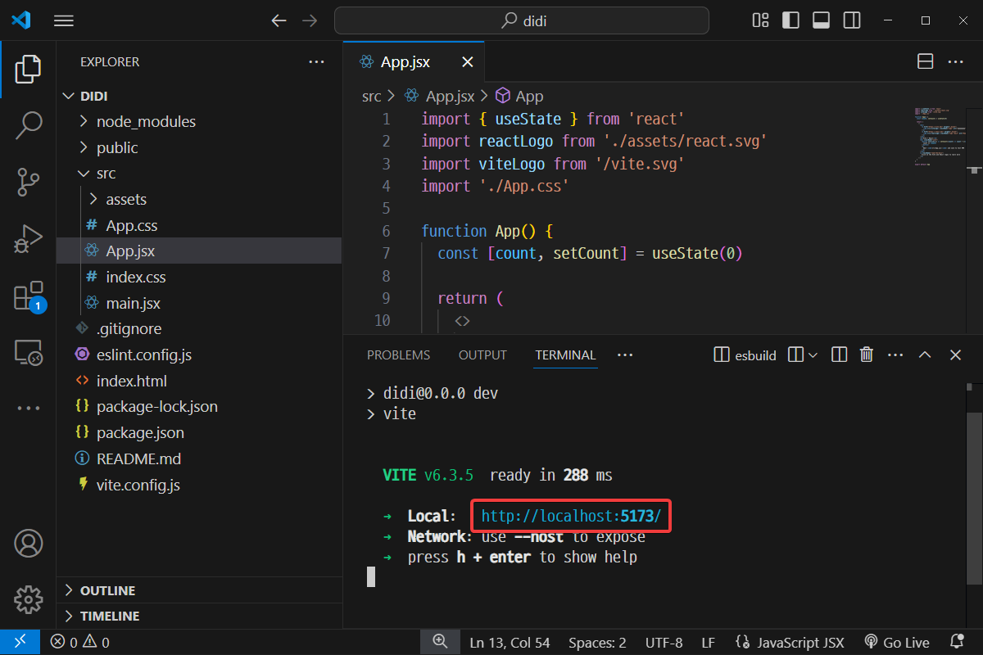Collapse the src folder
Image resolution: width=983 pixels, height=655 pixels.
click(x=106, y=174)
